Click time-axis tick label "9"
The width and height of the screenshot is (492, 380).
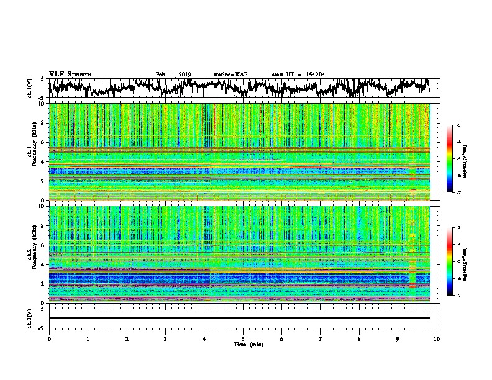398,339
